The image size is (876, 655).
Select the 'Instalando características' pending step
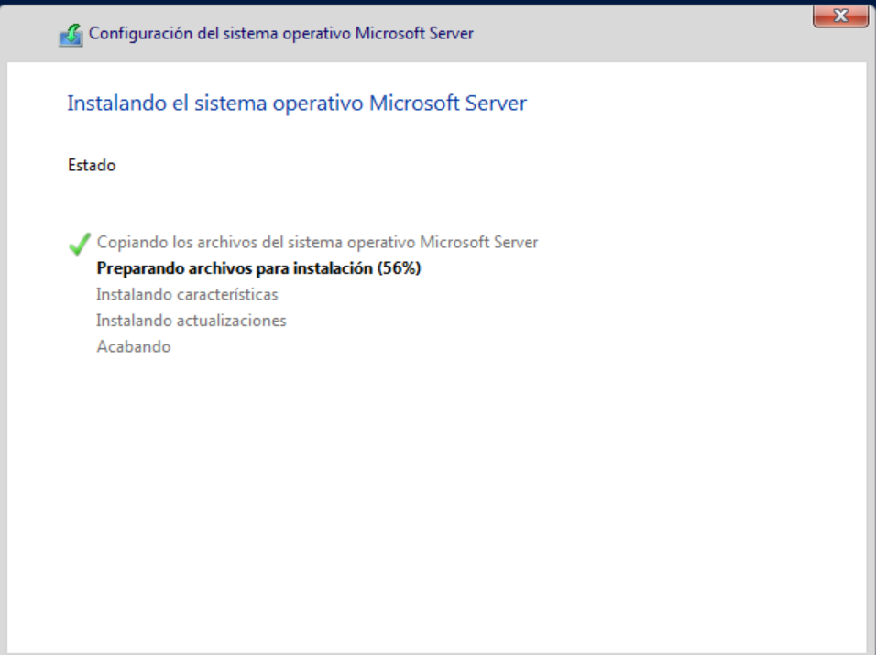187,294
